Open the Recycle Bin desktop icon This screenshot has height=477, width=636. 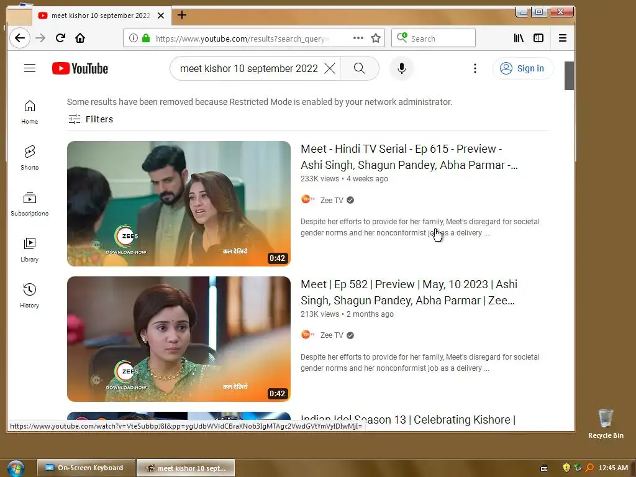pyautogui.click(x=606, y=424)
